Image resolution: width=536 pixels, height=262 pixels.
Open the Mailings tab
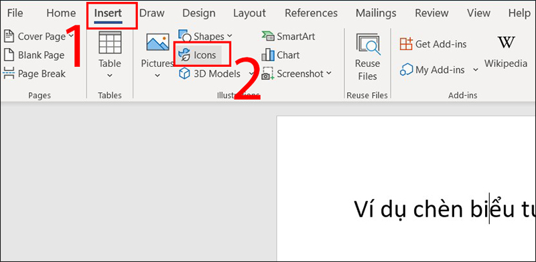(376, 13)
